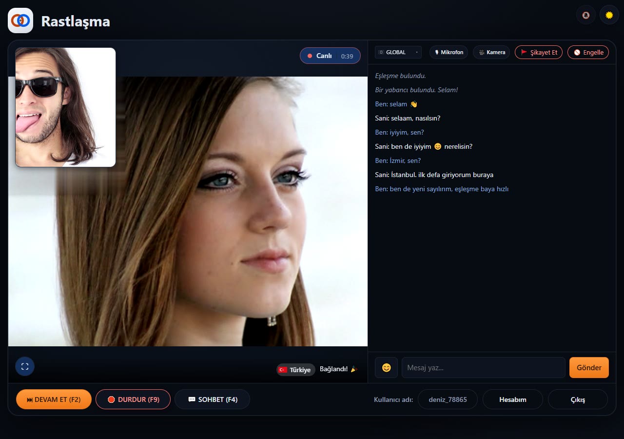Toggle notification mute bell icon

(x=586, y=15)
